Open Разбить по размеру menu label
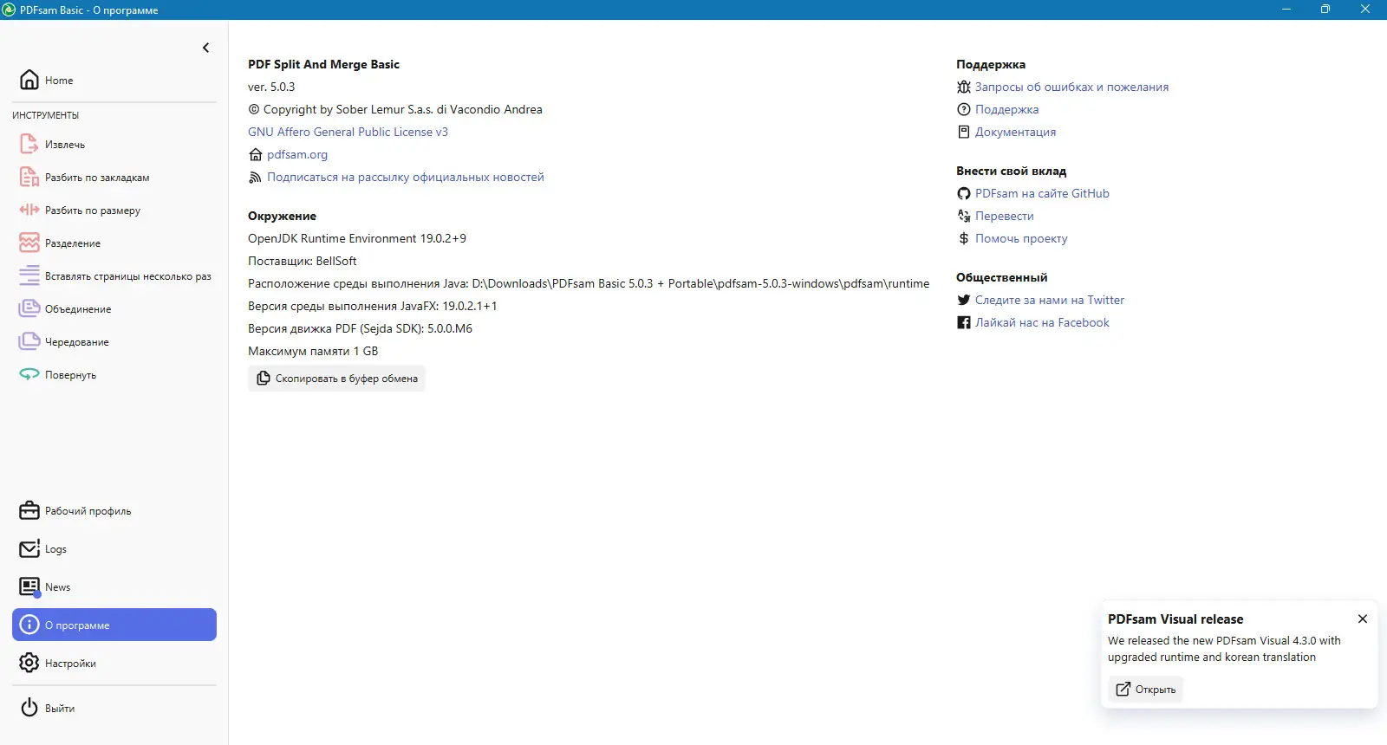Image resolution: width=1387 pixels, height=745 pixels. tap(93, 211)
